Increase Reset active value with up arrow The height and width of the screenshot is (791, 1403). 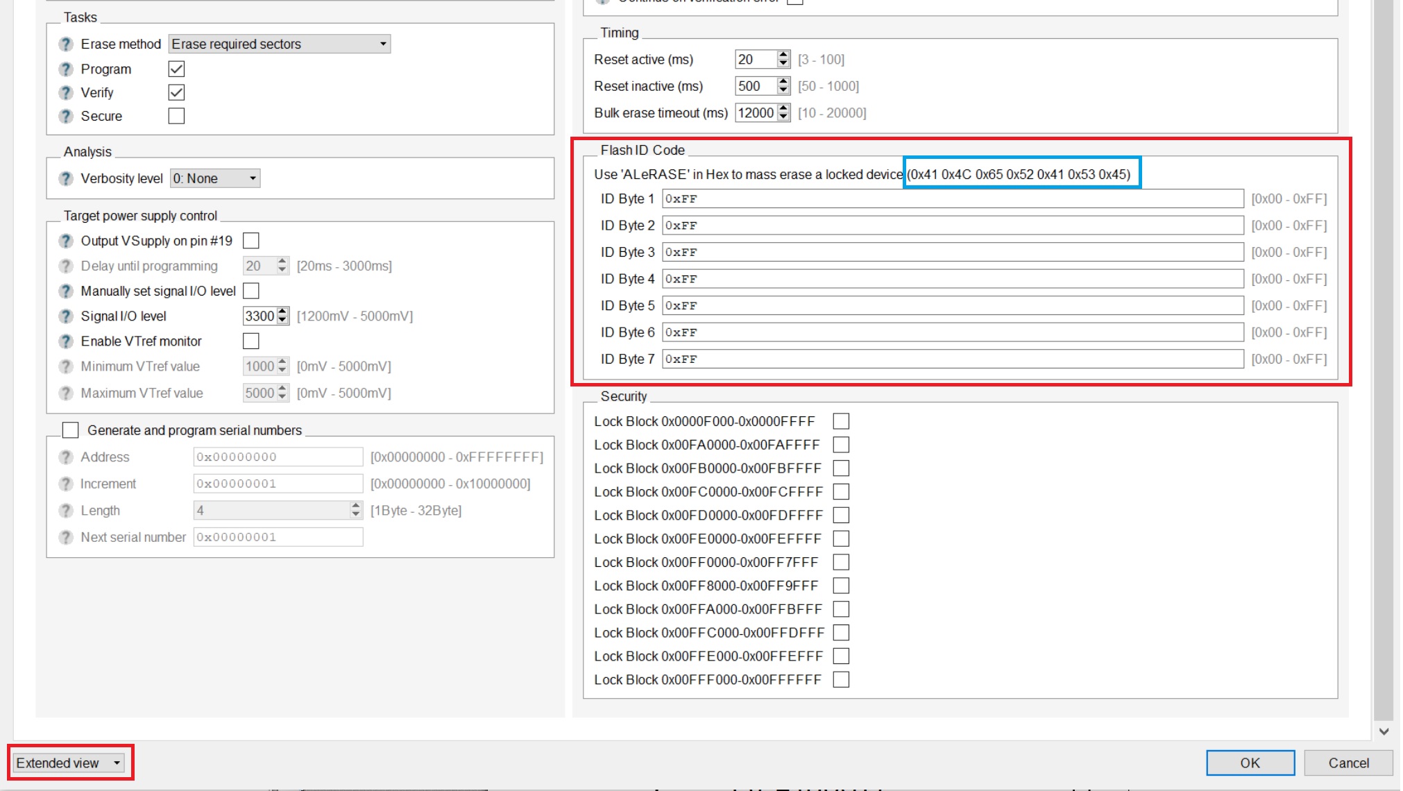783,55
